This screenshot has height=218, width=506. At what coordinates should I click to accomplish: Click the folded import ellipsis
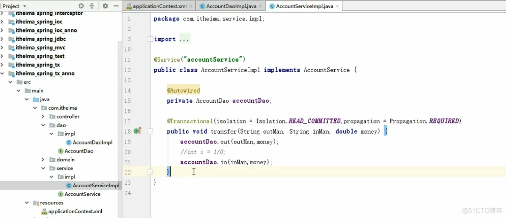(x=185, y=39)
